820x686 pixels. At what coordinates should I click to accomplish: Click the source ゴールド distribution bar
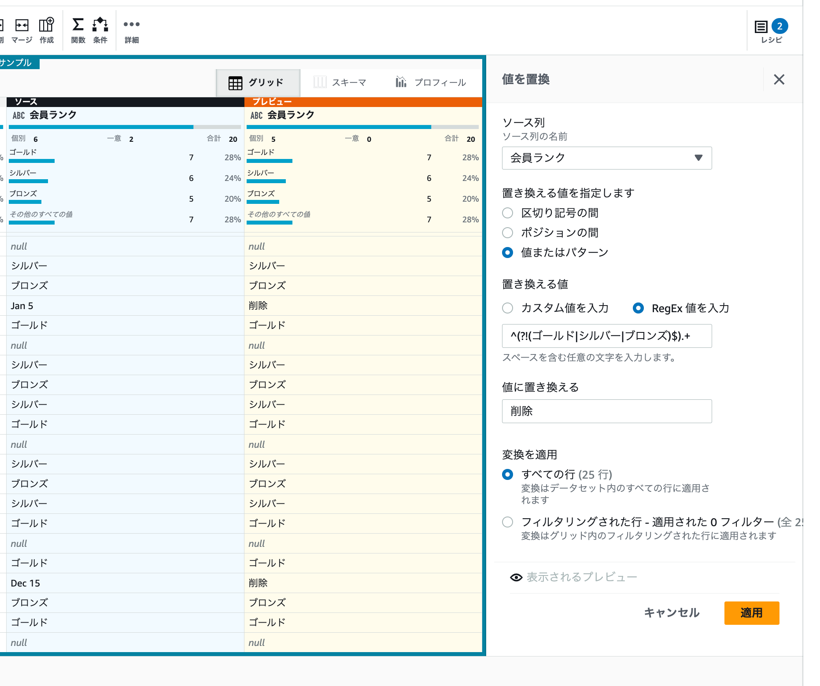(32, 161)
